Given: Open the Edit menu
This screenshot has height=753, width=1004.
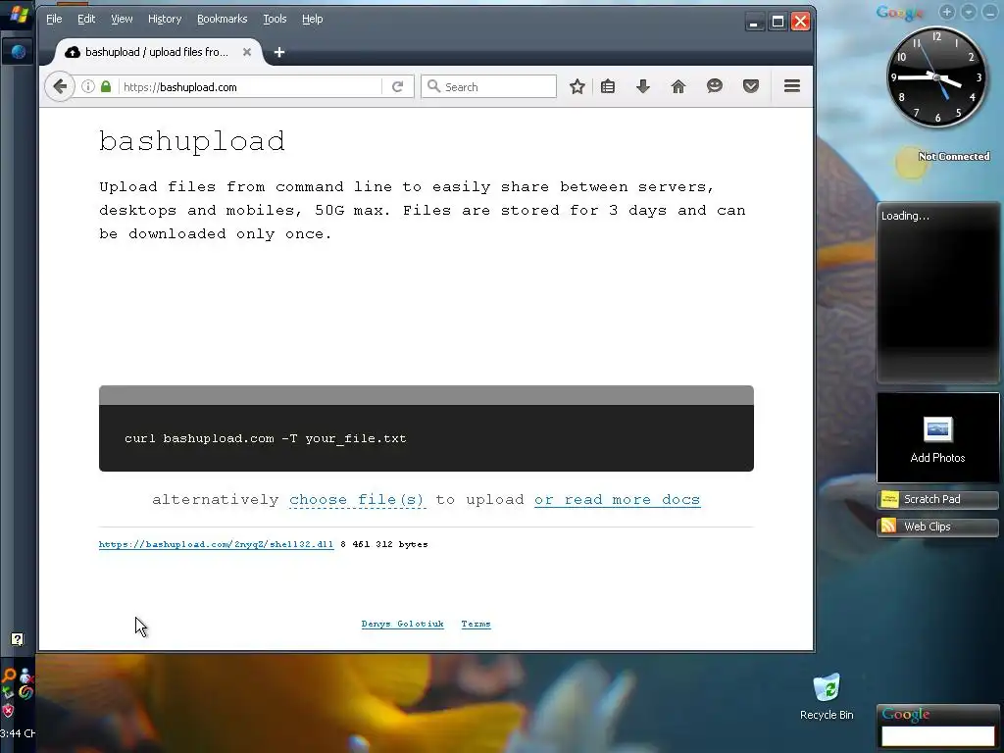Looking at the screenshot, I should (86, 19).
